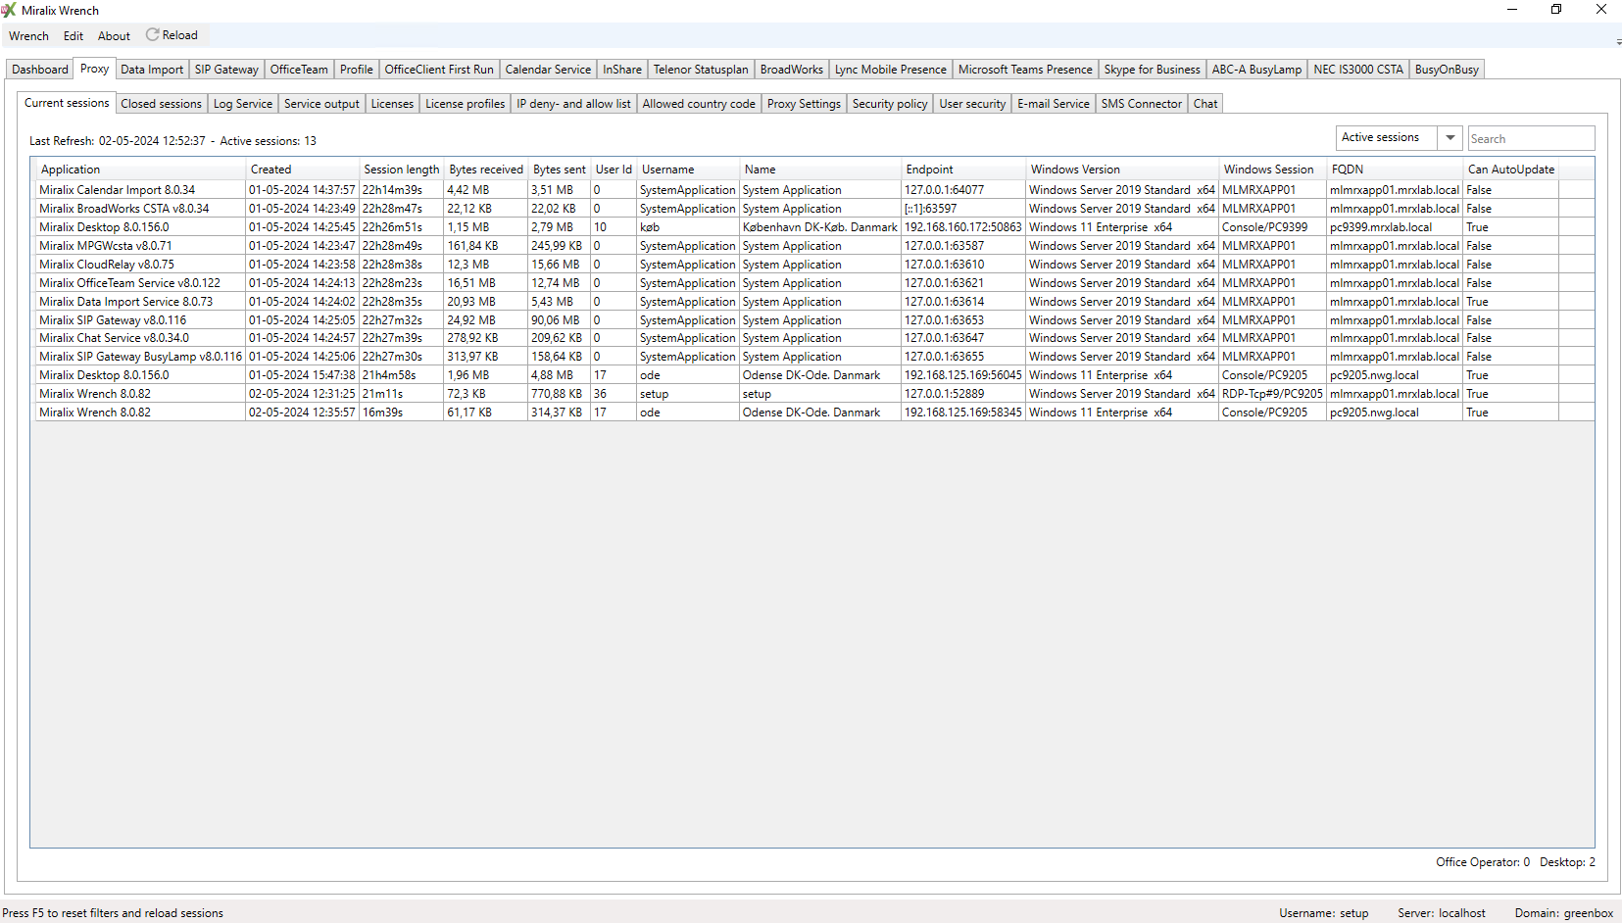Click endpoint 192.168.160.172:50863 cell
1622x923 pixels.
[963, 227]
